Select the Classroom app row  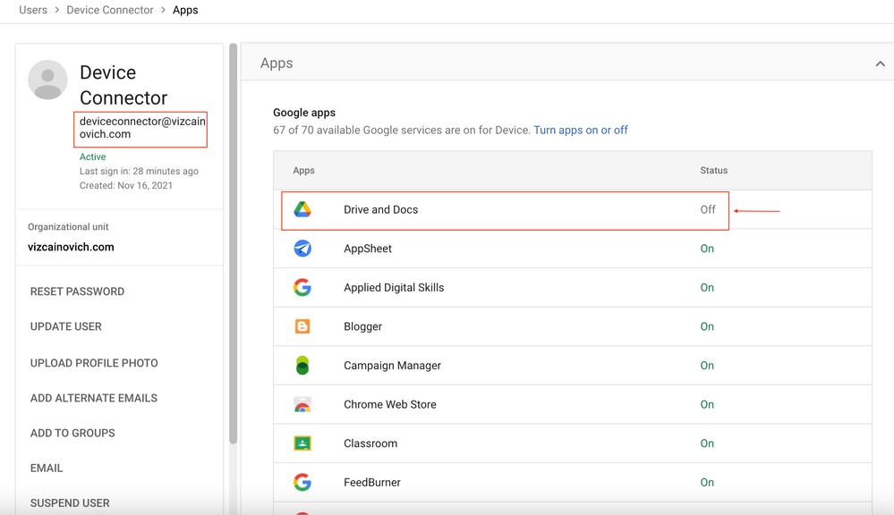[573, 443]
